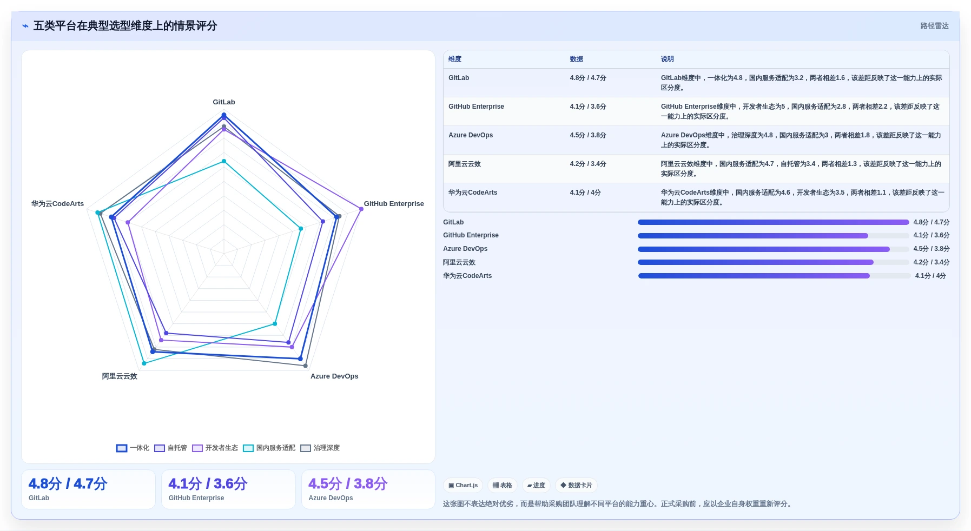Screen dimensions: 971x531
Task: Select the GitHub Enterprise progress bar
Action: (773, 236)
